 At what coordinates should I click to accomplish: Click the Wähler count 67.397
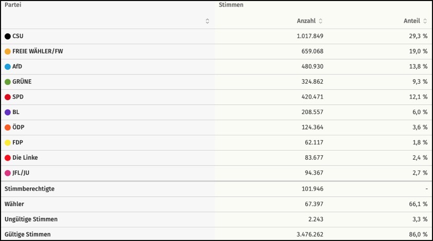tap(312, 204)
